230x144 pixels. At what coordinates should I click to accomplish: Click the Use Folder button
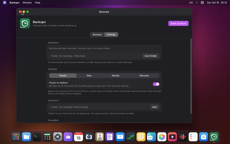[151, 56]
